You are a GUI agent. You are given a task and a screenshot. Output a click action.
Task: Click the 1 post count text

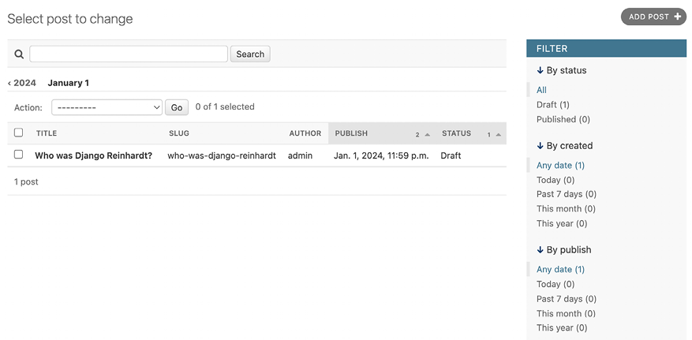pos(26,181)
